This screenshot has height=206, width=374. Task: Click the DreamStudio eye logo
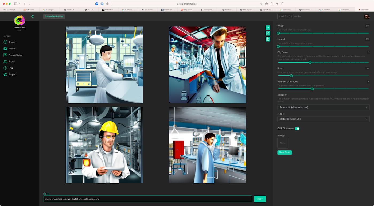tap(20, 20)
